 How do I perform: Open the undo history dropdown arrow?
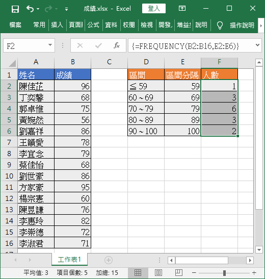[38, 9]
